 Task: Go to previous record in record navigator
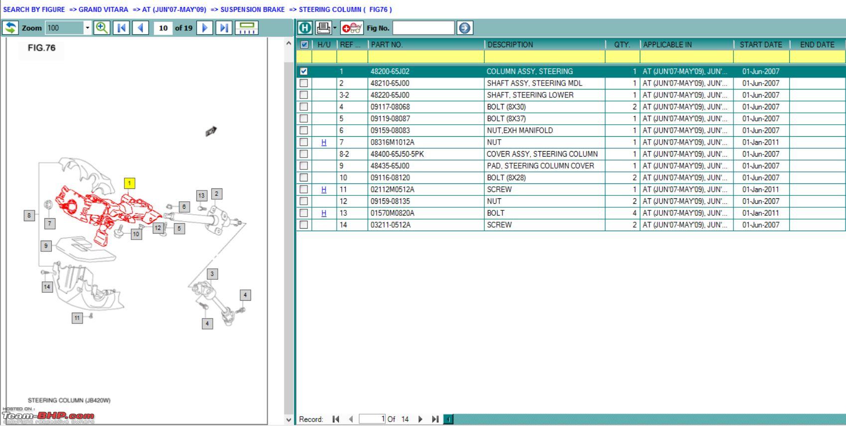(351, 419)
